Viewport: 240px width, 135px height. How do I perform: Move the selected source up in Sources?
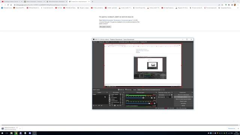point(118,105)
